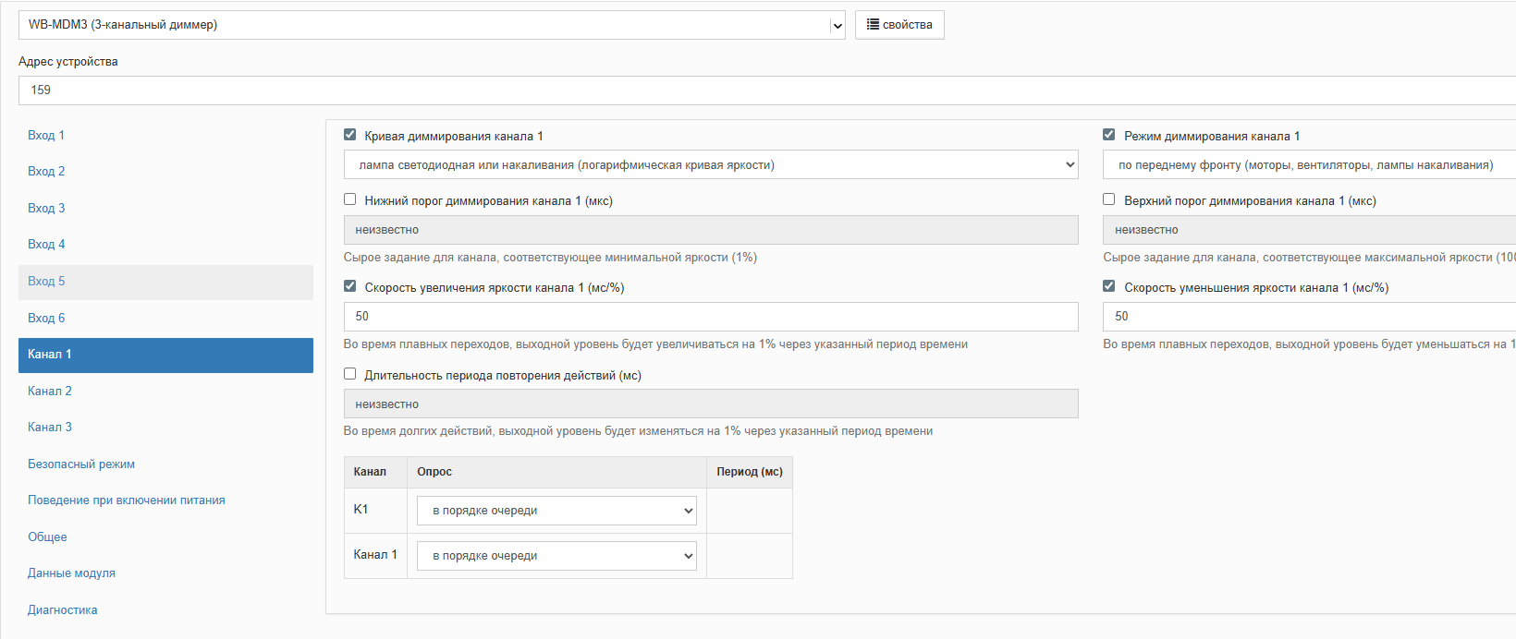Image resolution: width=1516 pixels, height=639 pixels.
Task: Toggle Скорость увеличения яркости канала 1 checkbox
Action: 350,286
